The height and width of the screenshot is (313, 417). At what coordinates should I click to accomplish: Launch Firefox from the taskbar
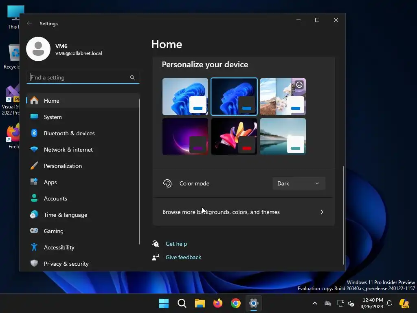[218, 303]
